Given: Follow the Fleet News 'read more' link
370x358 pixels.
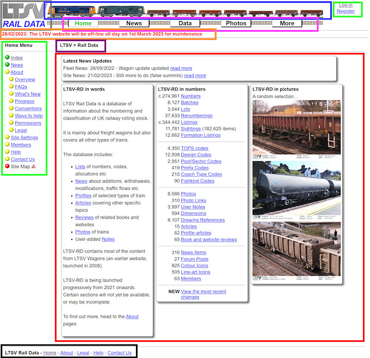Looking at the screenshot, I should point(181,68).
